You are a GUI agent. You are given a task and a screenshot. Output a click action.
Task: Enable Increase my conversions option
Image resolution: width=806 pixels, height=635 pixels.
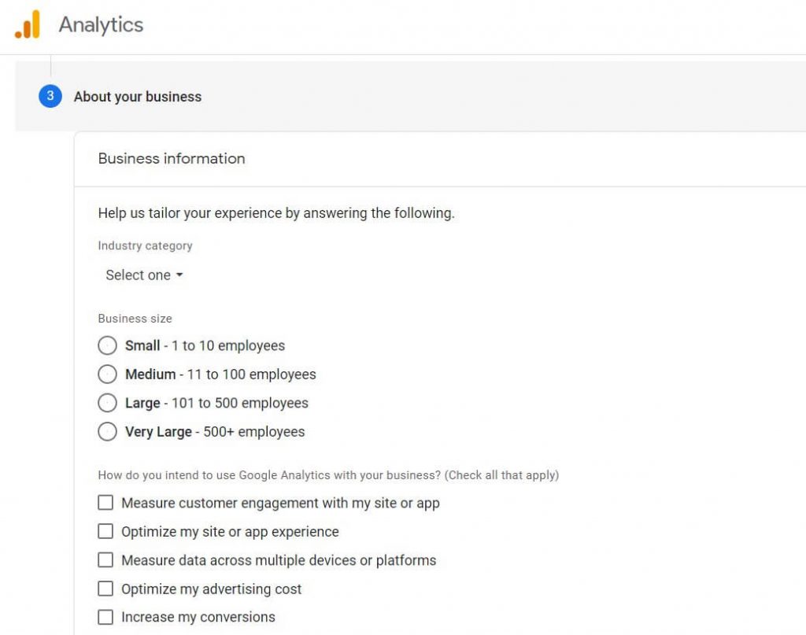pos(105,617)
